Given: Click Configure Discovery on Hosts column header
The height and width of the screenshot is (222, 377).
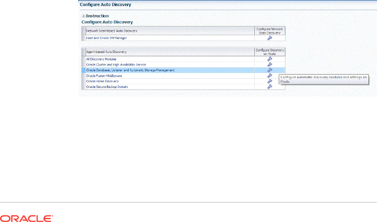Looking at the screenshot, I should pos(270,52).
